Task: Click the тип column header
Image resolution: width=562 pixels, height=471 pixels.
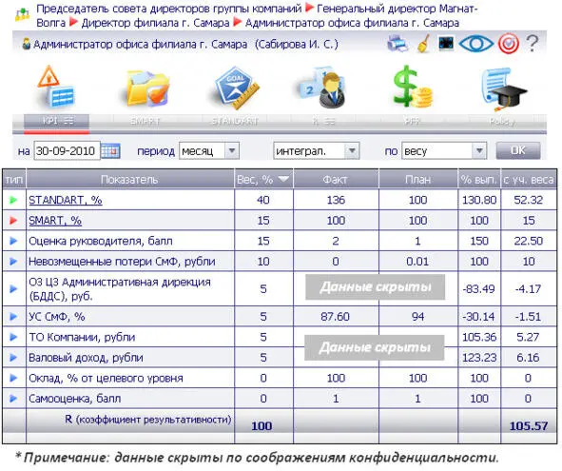Action: pos(14,179)
